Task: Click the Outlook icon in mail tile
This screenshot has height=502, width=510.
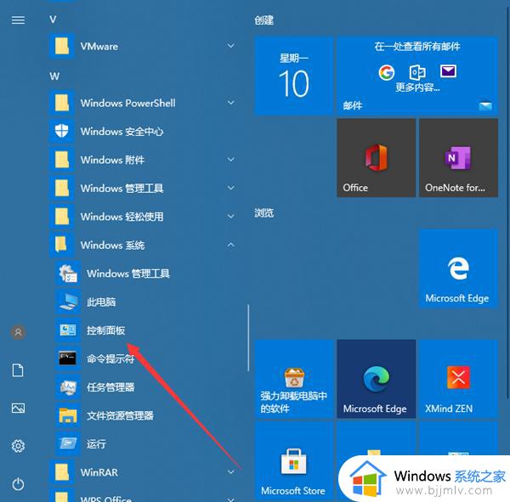Action: [x=417, y=72]
